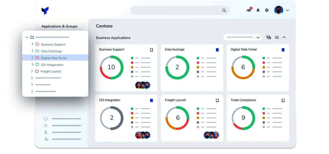
Task: Open the settings gear icon
Action: click(267, 10)
